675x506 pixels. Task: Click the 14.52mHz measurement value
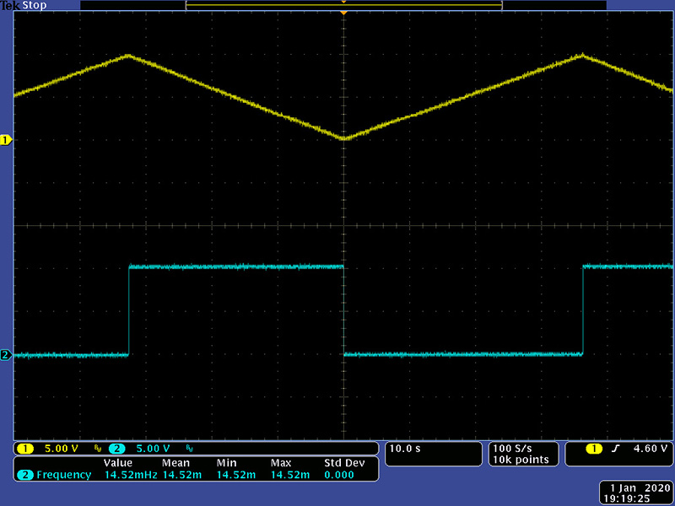(130, 475)
